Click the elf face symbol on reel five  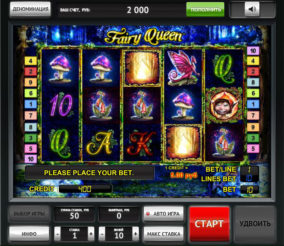[x=224, y=106]
